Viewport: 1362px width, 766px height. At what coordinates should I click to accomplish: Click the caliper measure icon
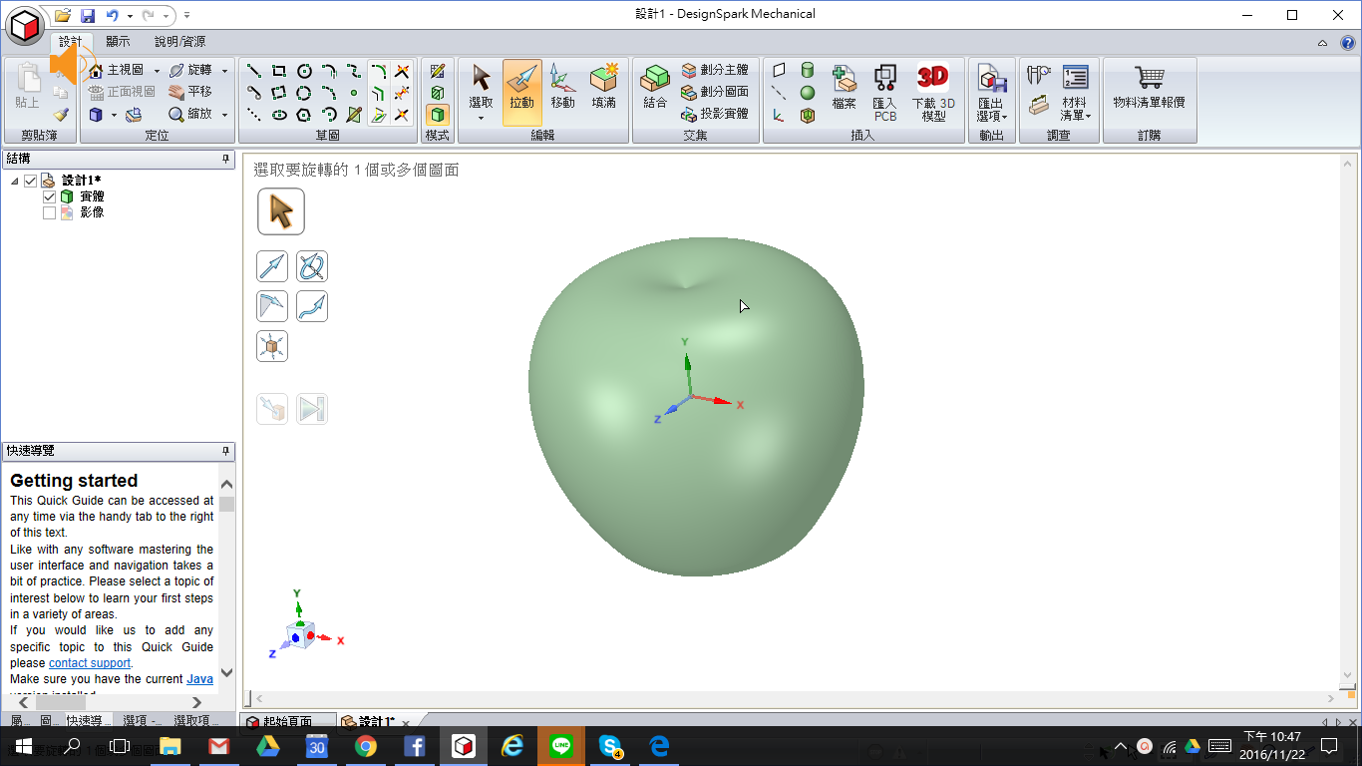coord(1039,75)
